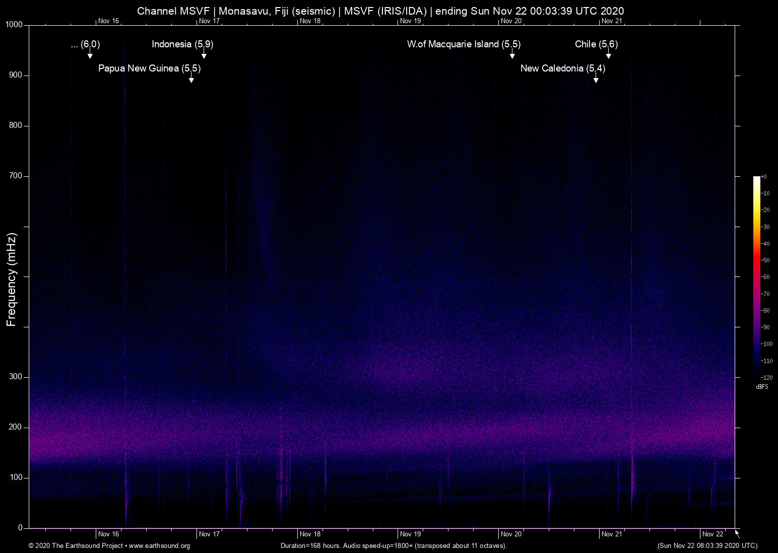Click the Nov 18 date tick label
Image resolution: width=778 pixels, height=553 pixels.
coord(309,534)
